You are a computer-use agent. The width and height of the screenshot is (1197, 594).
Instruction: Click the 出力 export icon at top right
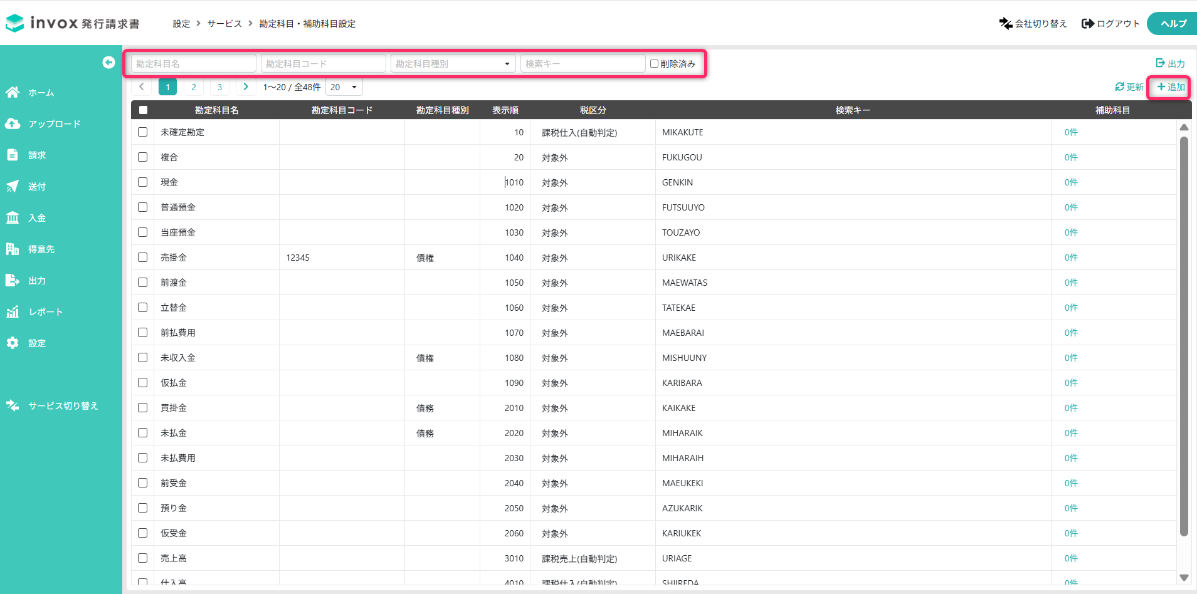tap(1170, 63)
